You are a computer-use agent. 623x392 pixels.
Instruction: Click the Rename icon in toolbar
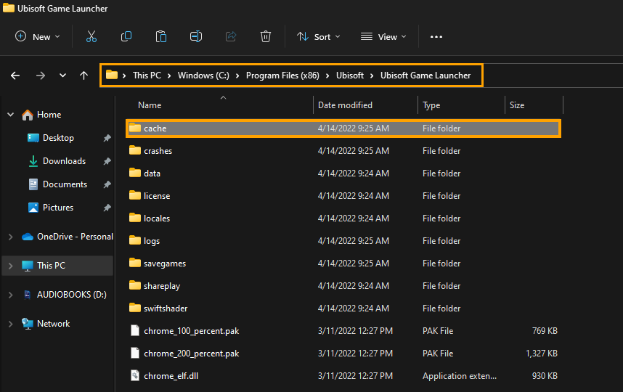click(196, 36)
